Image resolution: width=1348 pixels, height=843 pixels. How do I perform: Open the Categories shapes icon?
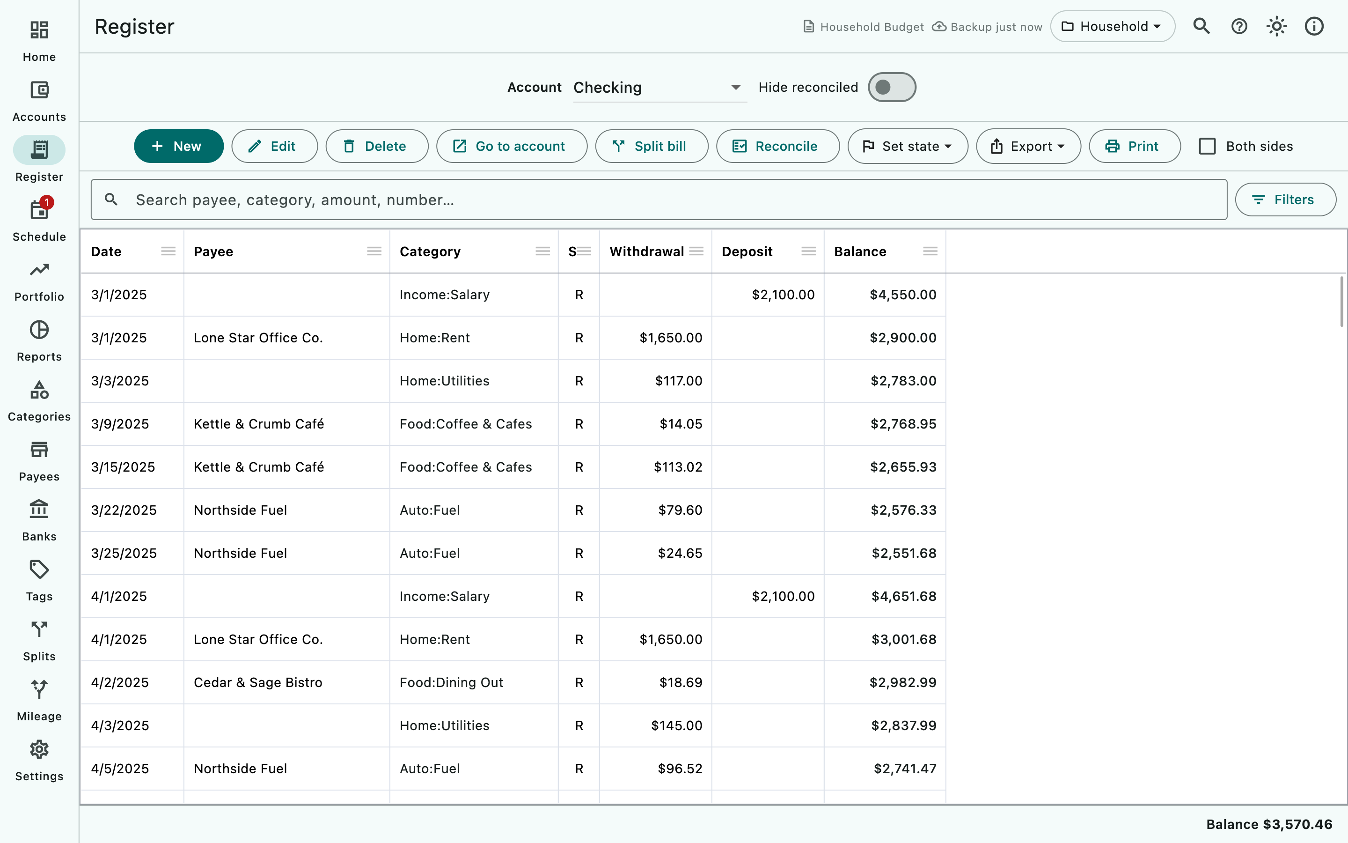tap(39, 390)
